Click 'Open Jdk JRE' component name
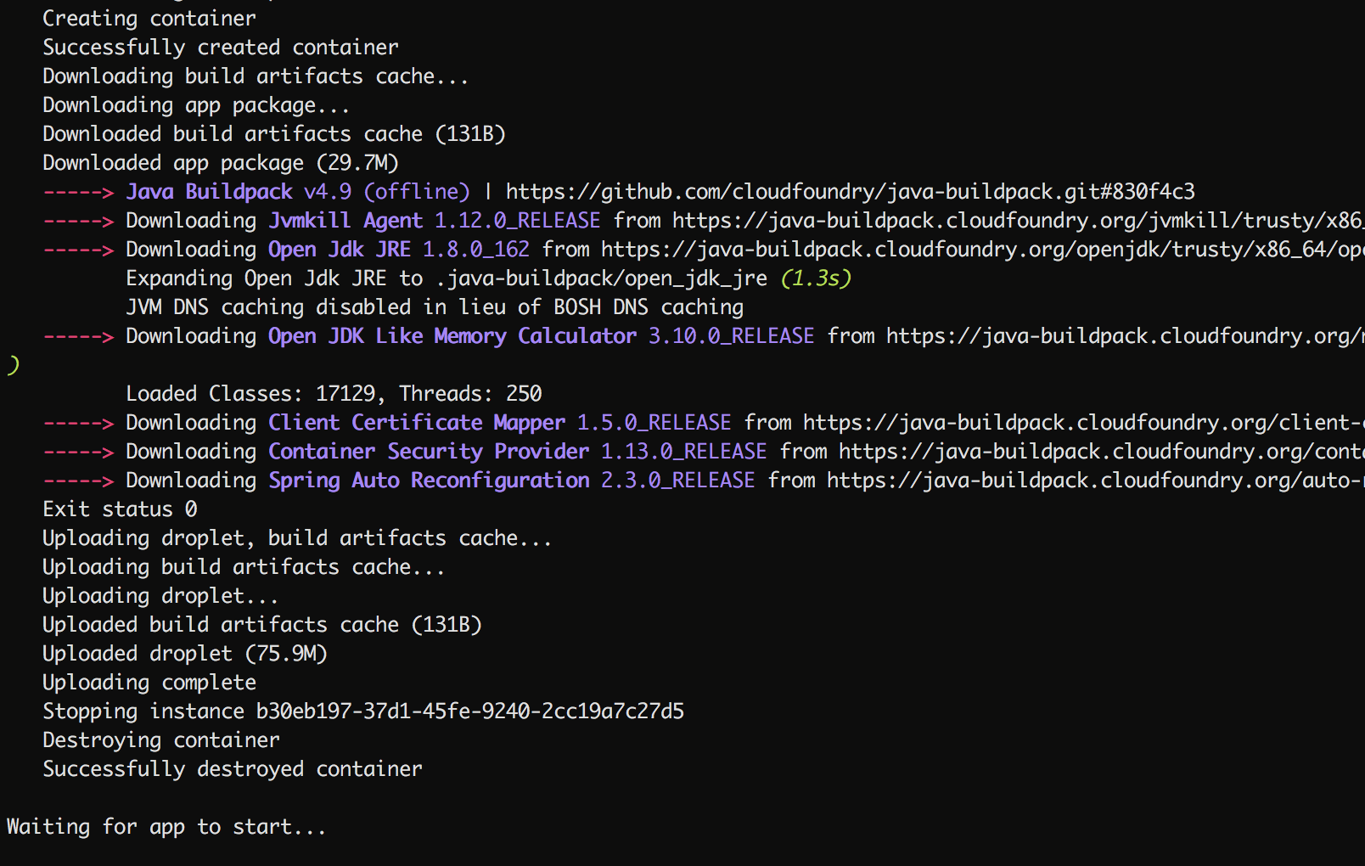 (x=340, y=250)
